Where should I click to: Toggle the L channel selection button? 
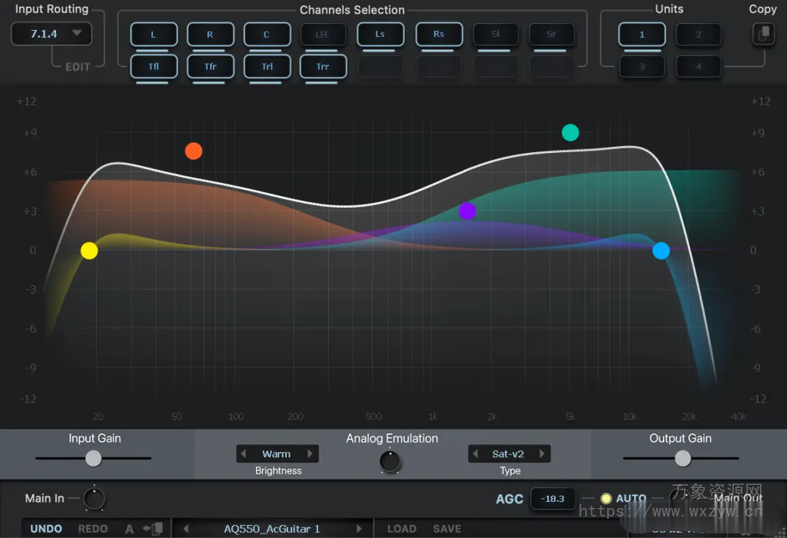tap(154, 34)
